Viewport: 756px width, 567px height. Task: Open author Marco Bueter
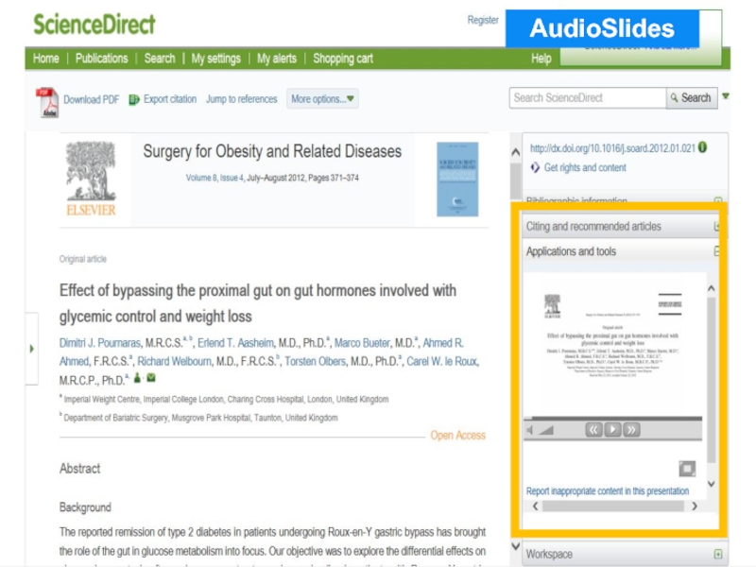click(362, 343)
